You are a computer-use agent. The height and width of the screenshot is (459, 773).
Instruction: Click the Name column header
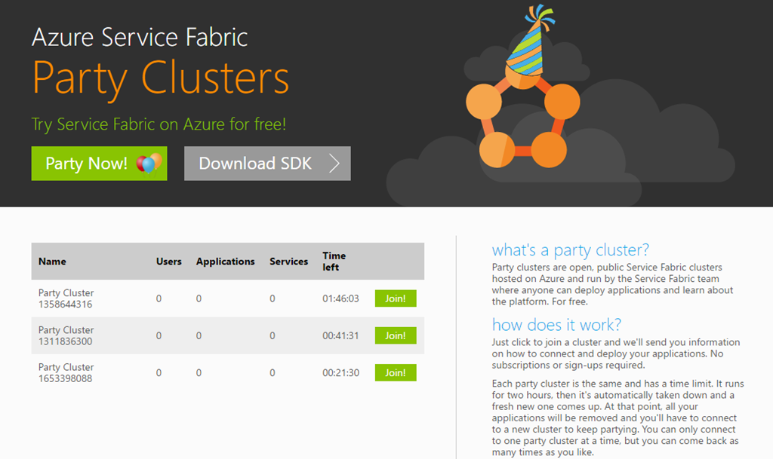point(52,262)
